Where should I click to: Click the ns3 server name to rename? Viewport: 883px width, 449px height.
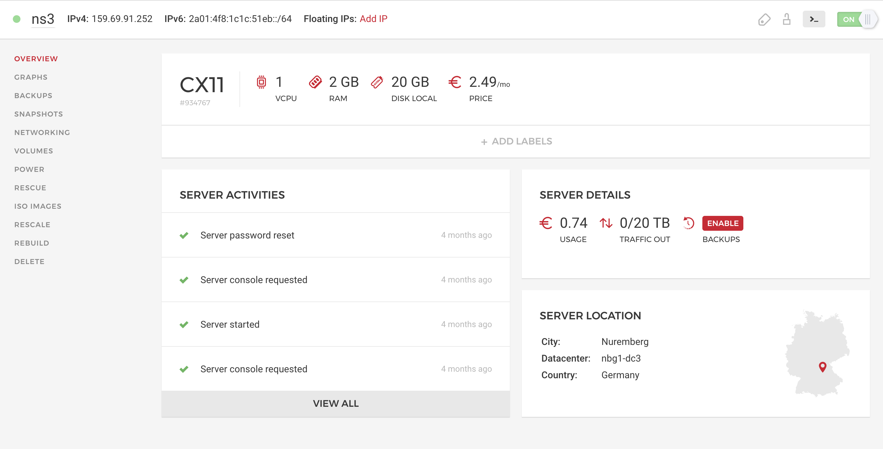click(x=43, y=19)
